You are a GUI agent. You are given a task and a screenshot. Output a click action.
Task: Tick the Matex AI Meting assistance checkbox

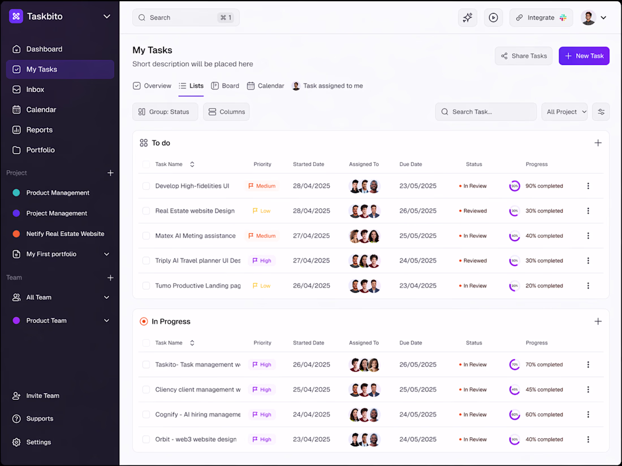(146, 236)
